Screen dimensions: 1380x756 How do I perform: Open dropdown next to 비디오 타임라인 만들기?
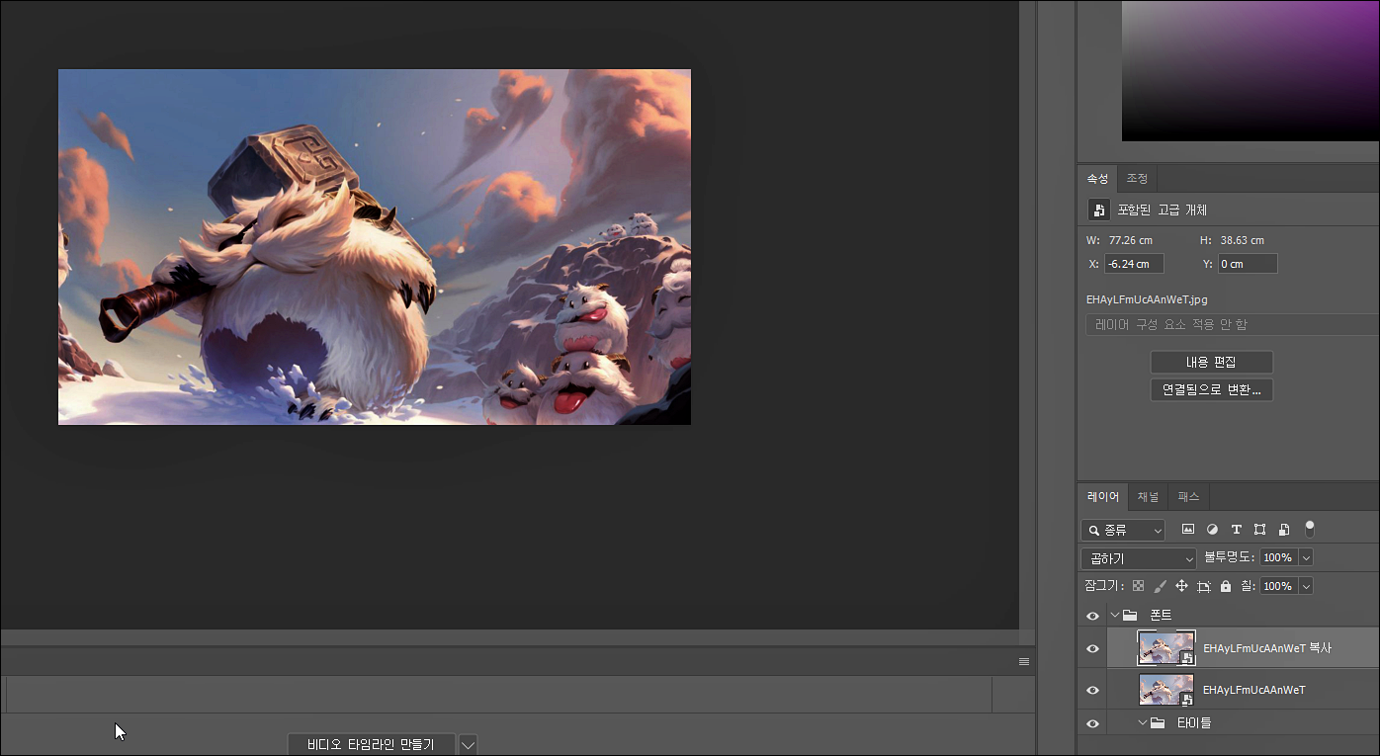pos(469,744)
